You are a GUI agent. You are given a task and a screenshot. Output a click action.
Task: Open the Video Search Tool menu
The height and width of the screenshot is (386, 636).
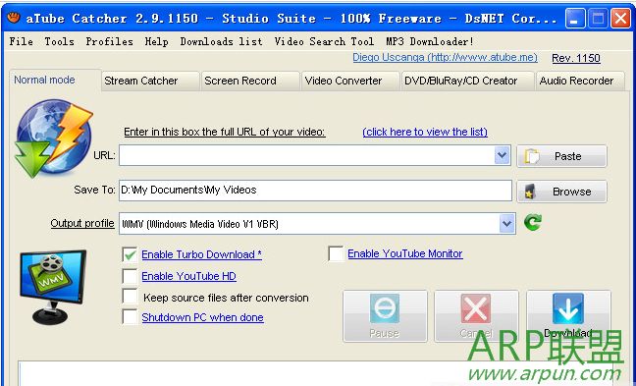click(324, 41)
